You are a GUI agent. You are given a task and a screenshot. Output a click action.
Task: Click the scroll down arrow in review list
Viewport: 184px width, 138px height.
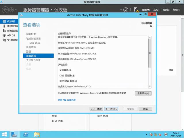click(150, 87)
